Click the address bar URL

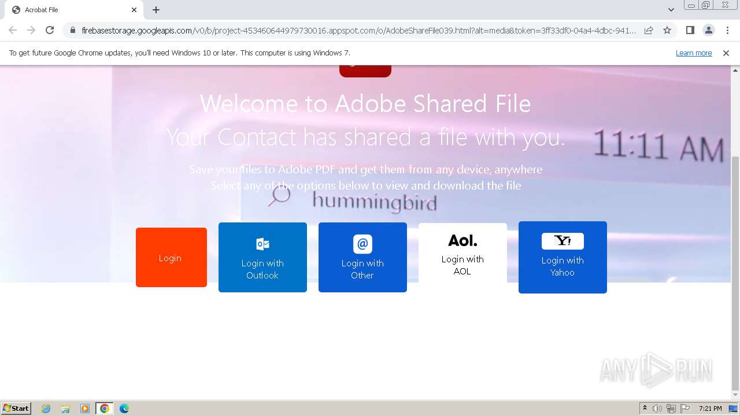358,30
